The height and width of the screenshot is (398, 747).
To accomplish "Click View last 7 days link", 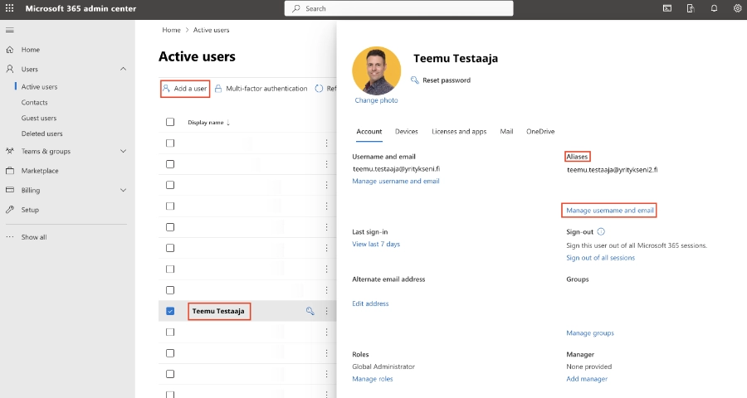I will (x=376, y=244).
